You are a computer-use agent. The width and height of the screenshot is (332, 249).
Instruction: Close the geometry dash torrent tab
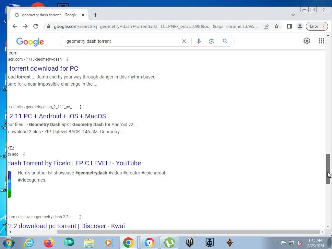(x=83, y=15)
